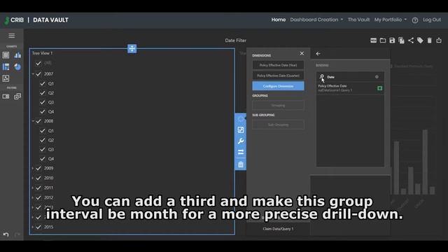Delete the item with the blue menu trash icon
Screen dimensions: 448x252
click(241, 164)
